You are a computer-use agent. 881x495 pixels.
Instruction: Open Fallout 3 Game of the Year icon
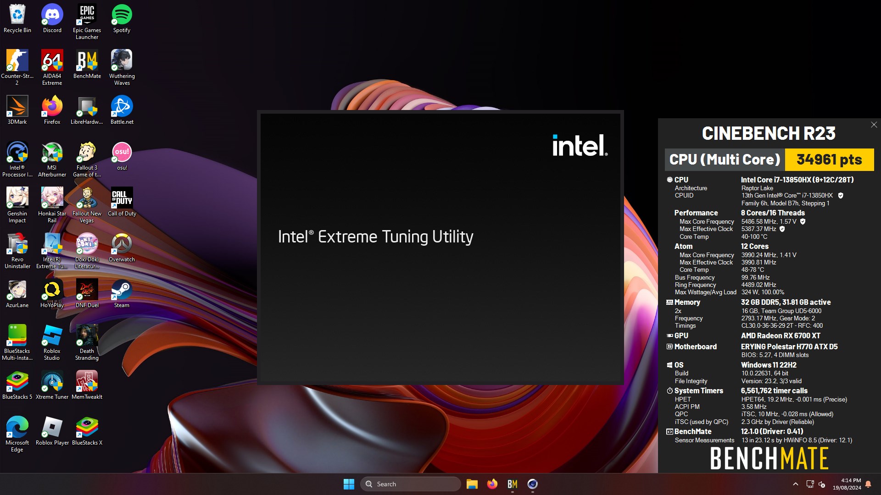[x=87, y=159]
